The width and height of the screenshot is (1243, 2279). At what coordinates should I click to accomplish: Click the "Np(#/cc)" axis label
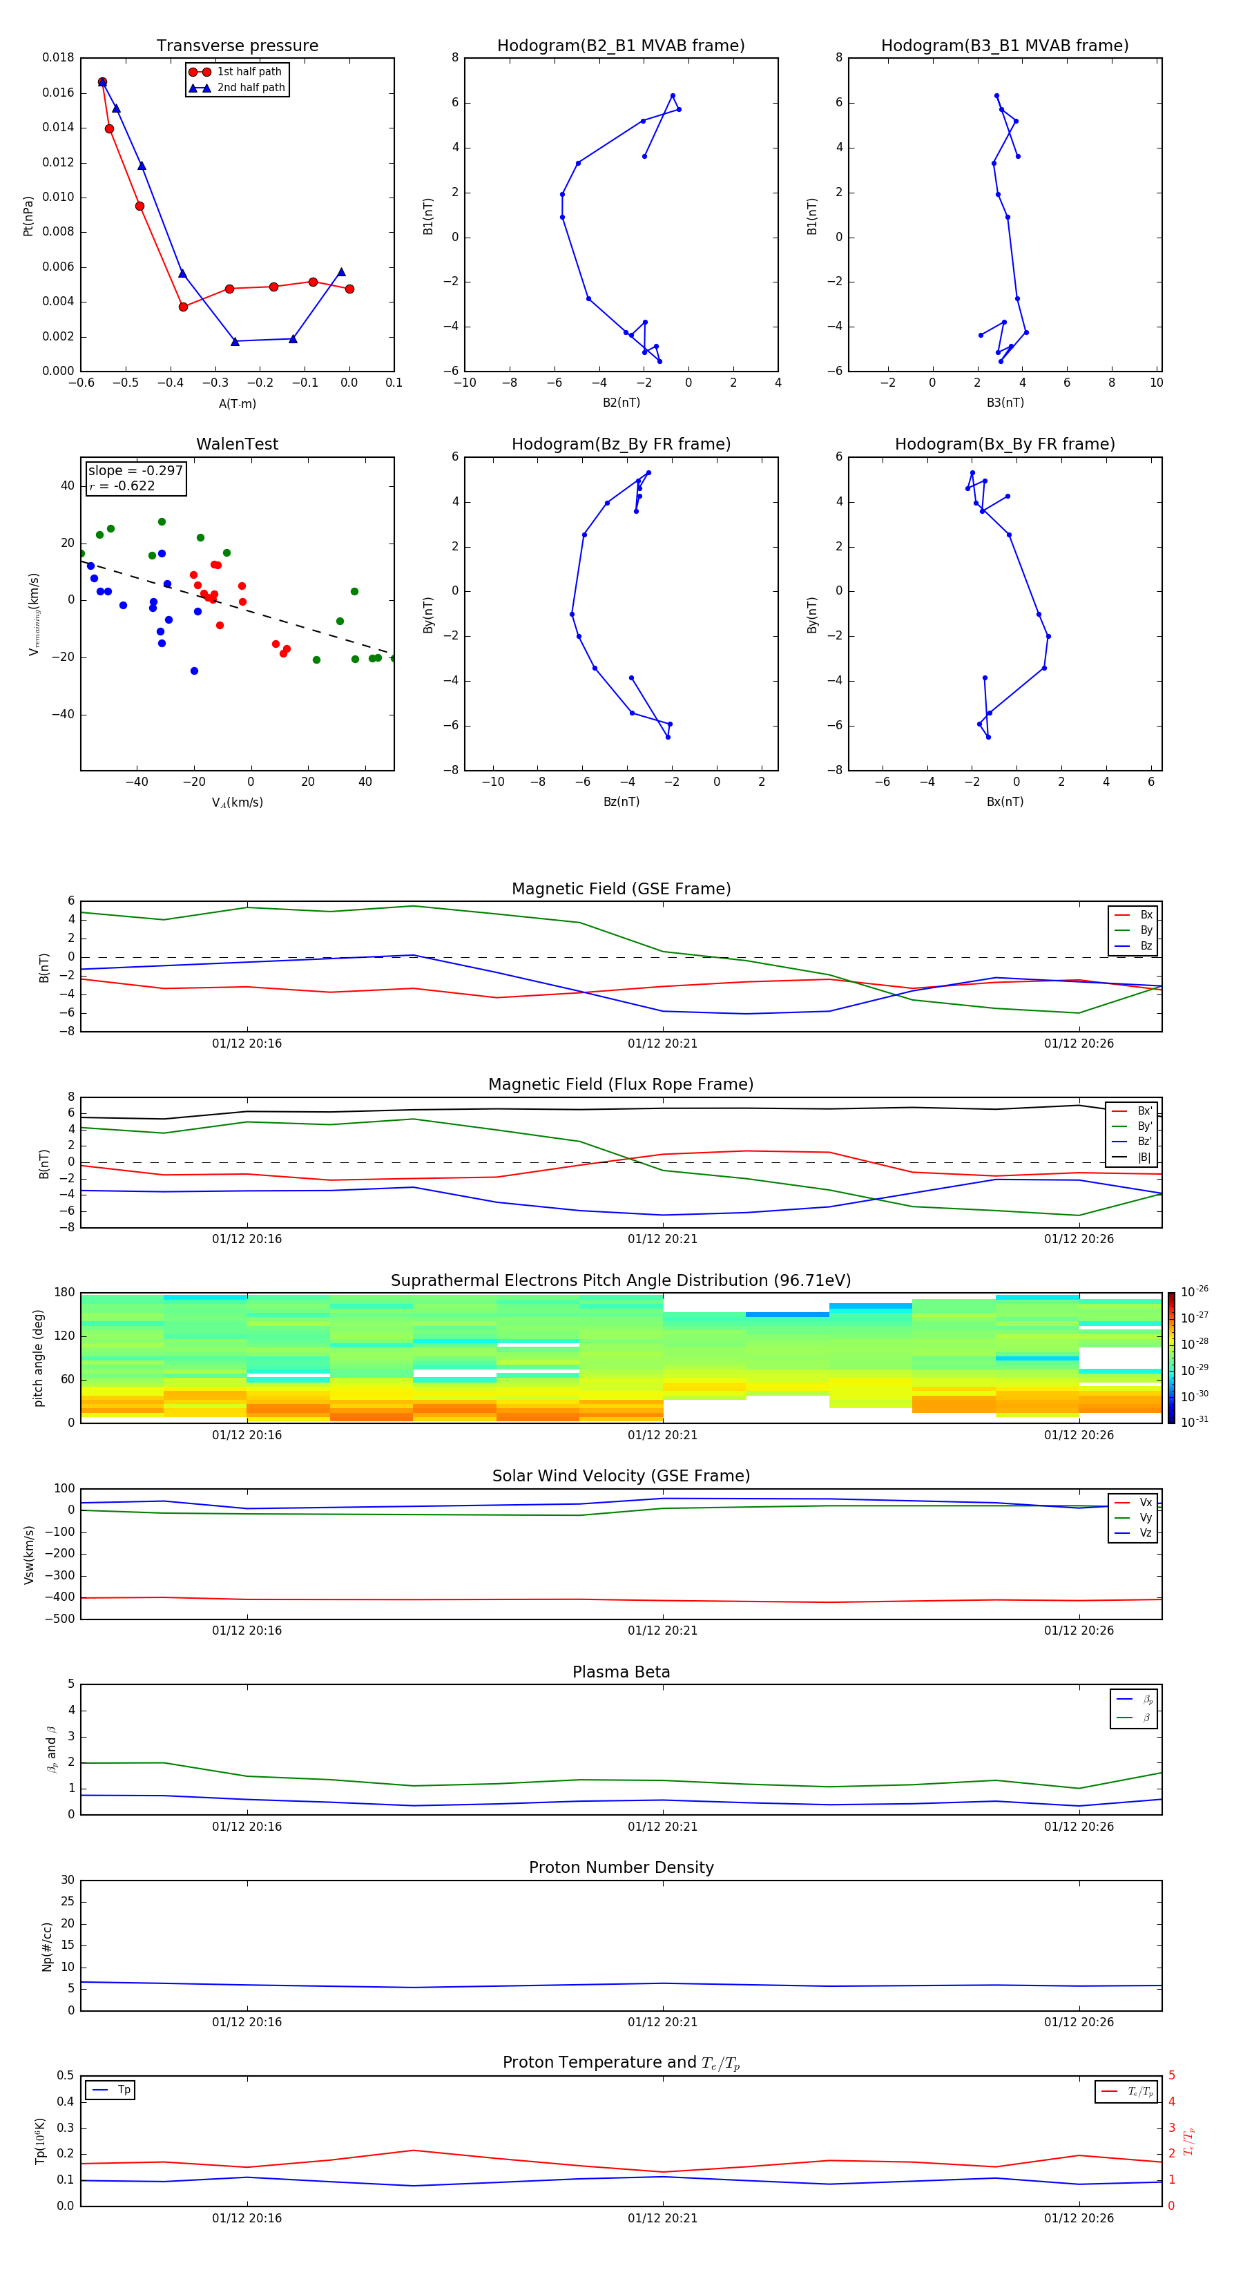(47, 1946)
